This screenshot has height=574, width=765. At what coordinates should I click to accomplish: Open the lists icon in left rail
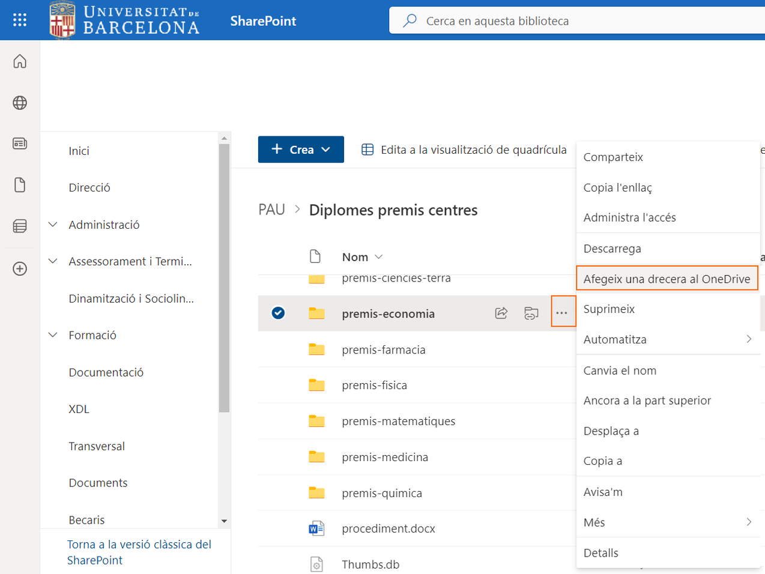click(20, 226)
